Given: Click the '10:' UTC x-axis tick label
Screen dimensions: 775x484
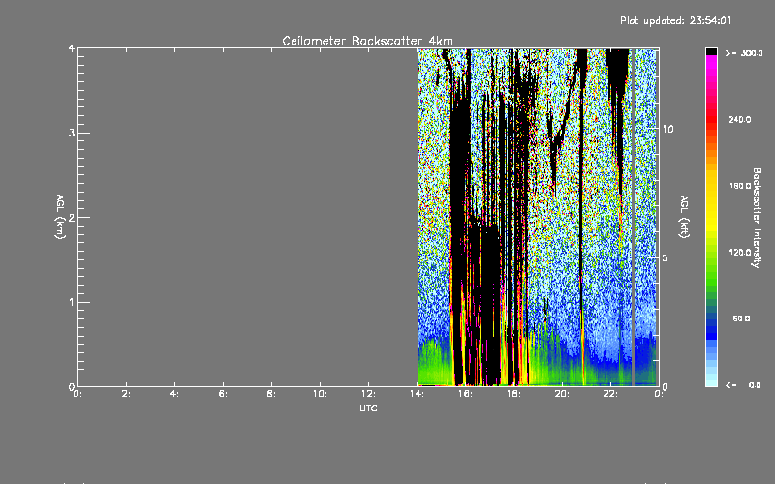Looking at the screenshot, I should (x=320, y=394).
